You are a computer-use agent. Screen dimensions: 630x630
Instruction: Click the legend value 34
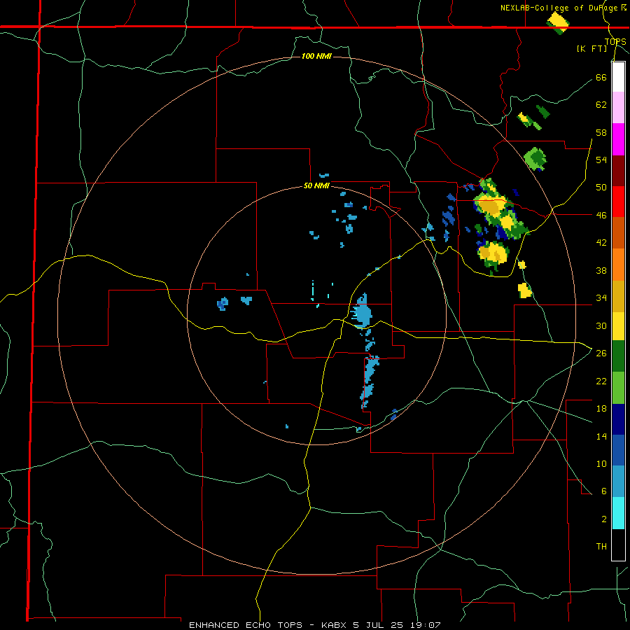[x=601, y=298]
